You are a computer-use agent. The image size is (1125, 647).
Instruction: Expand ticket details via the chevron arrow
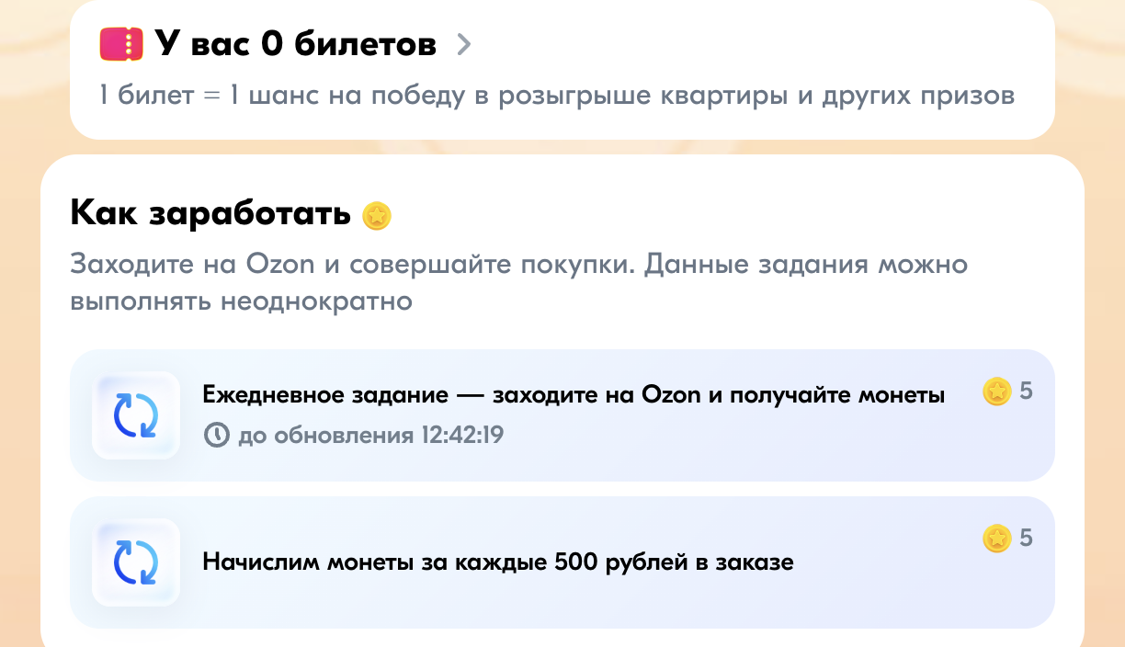(x=464, y=44)
